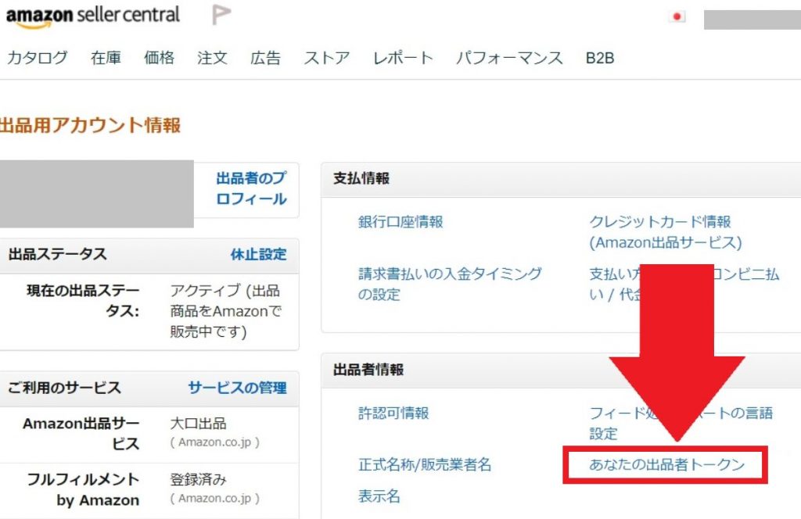Click the Amazon Seller Central logo
The image size is (801, 519).
pos(92,16)
